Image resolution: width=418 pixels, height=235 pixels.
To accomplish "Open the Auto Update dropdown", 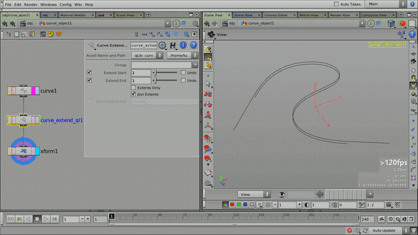I will pos(391,230).
